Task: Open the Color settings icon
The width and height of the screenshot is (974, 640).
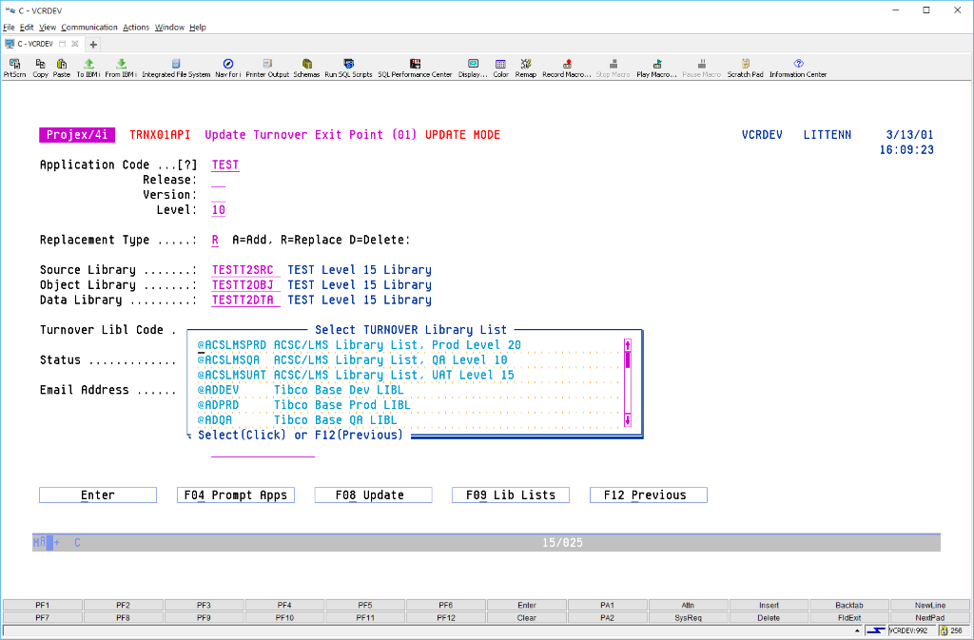Action: pos(500,68)
